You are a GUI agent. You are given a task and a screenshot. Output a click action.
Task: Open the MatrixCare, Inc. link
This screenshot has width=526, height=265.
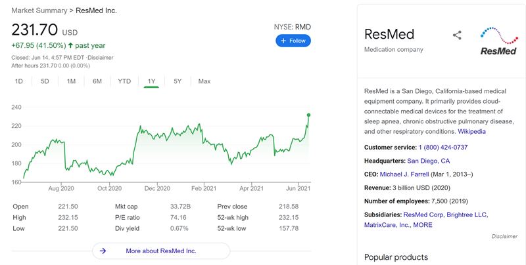pos(387,225)
